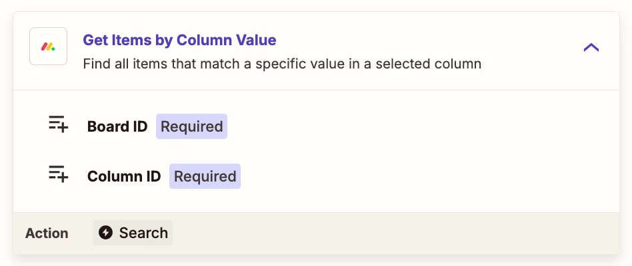Click the Required badge next to Board ID
632x266 pixels.
[191, 126]
